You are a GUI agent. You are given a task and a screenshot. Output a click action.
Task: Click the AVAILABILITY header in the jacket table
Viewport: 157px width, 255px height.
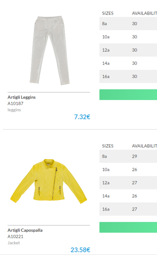[x=144, y=146]
